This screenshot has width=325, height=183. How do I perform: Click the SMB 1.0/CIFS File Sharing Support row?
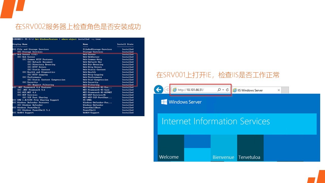(x=73, y=100)
